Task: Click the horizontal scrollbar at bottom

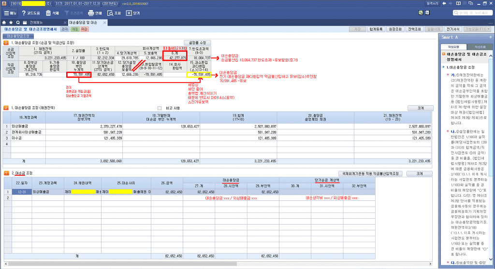Action: coord(218,264)
